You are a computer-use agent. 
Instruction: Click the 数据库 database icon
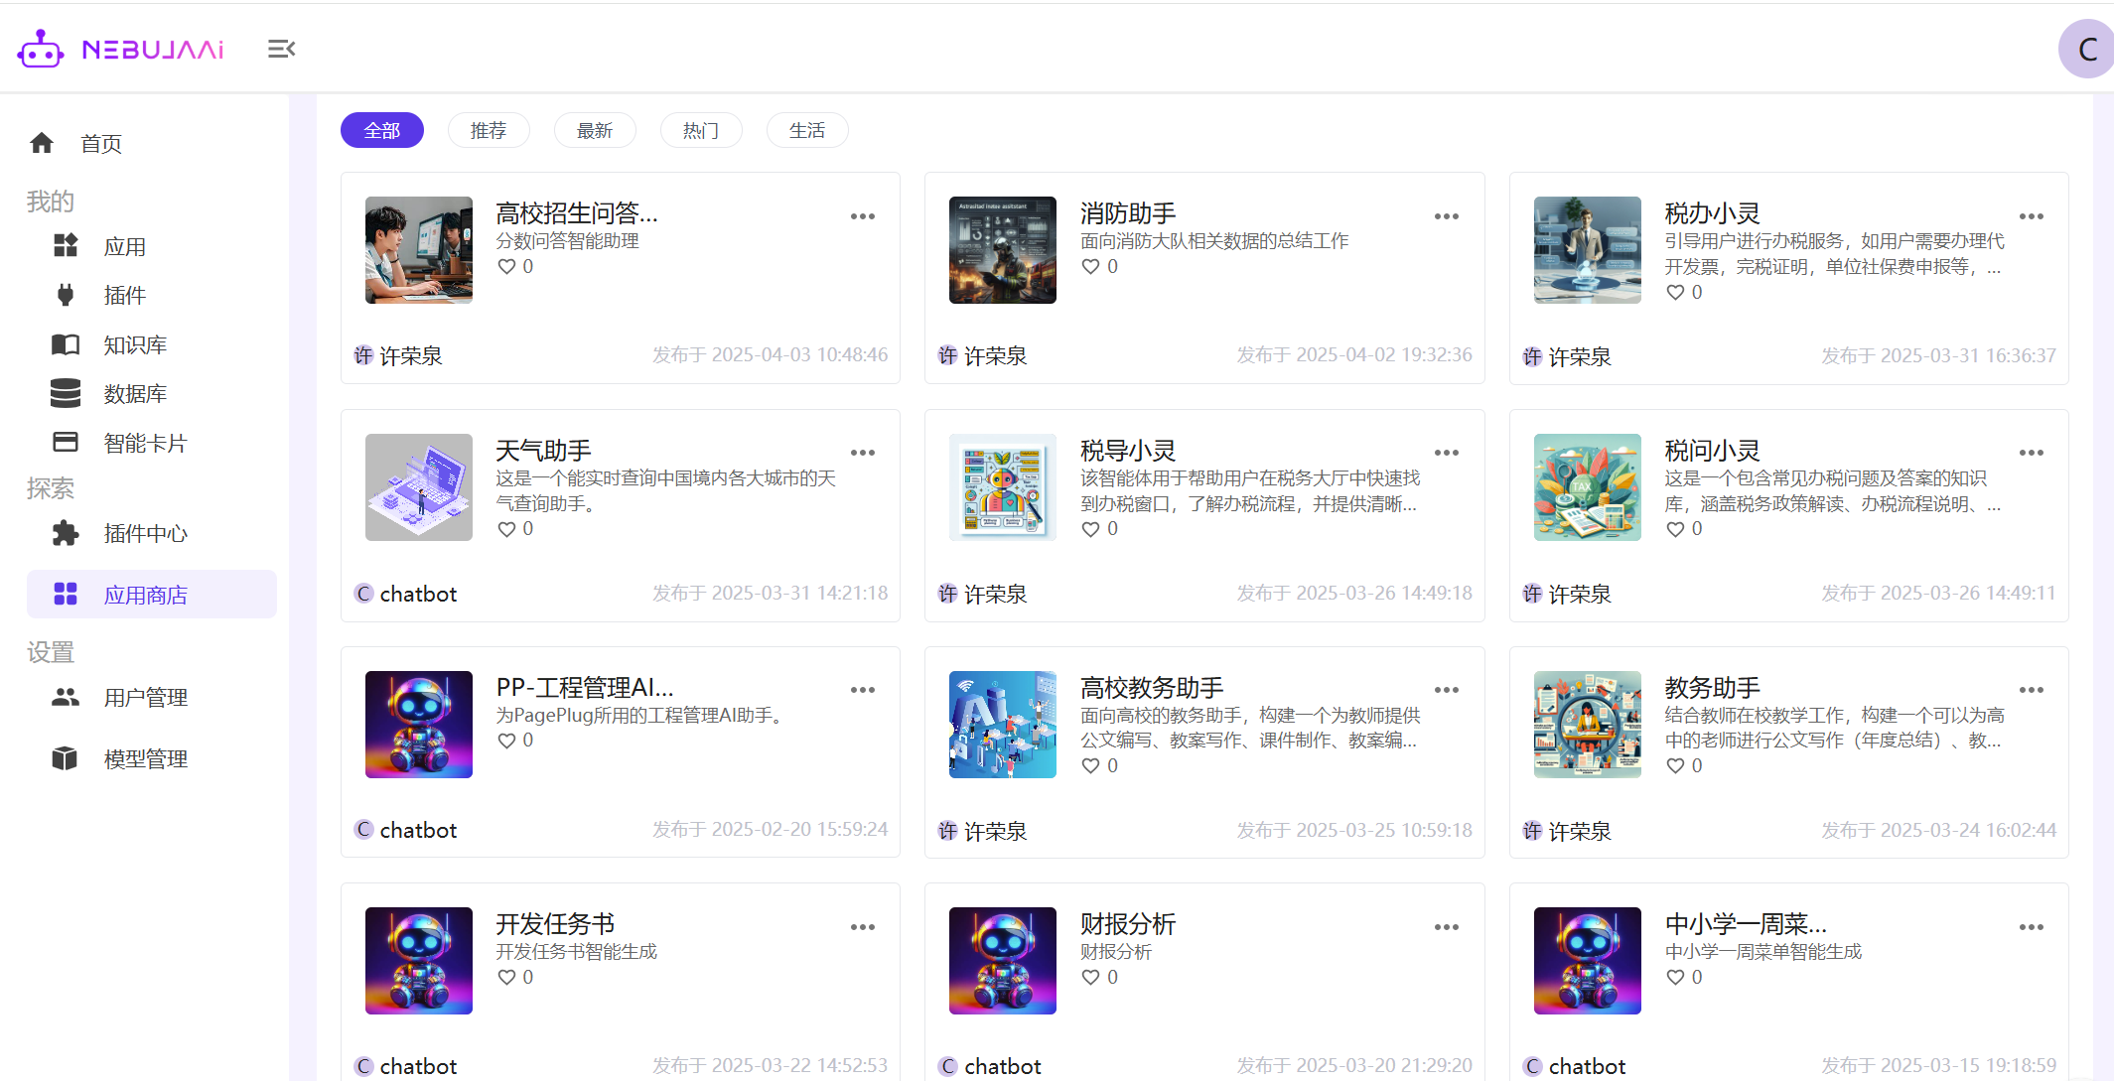(66, 393)
